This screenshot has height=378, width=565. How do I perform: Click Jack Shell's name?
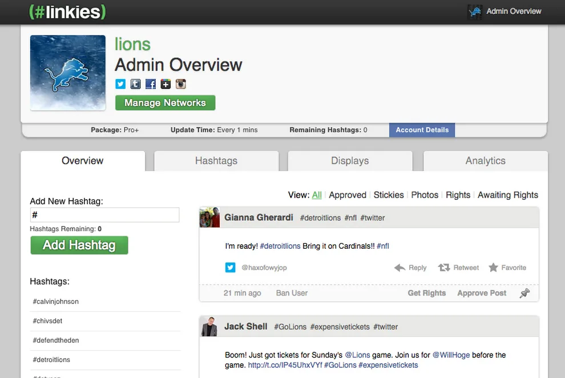tap(246, 326)
